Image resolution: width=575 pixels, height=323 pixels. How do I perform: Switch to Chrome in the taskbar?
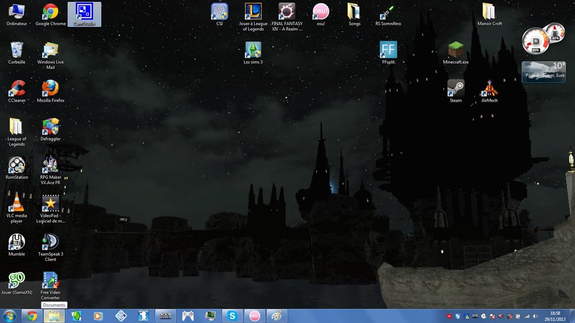[32, 316]
